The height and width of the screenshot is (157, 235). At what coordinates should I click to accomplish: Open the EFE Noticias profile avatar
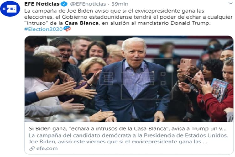click(x=10, y=8)
